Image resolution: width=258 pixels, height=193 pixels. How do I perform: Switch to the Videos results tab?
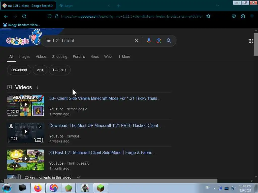41,57
